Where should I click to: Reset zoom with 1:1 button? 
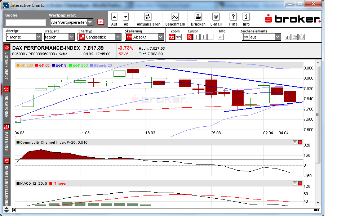pos(178,37)
